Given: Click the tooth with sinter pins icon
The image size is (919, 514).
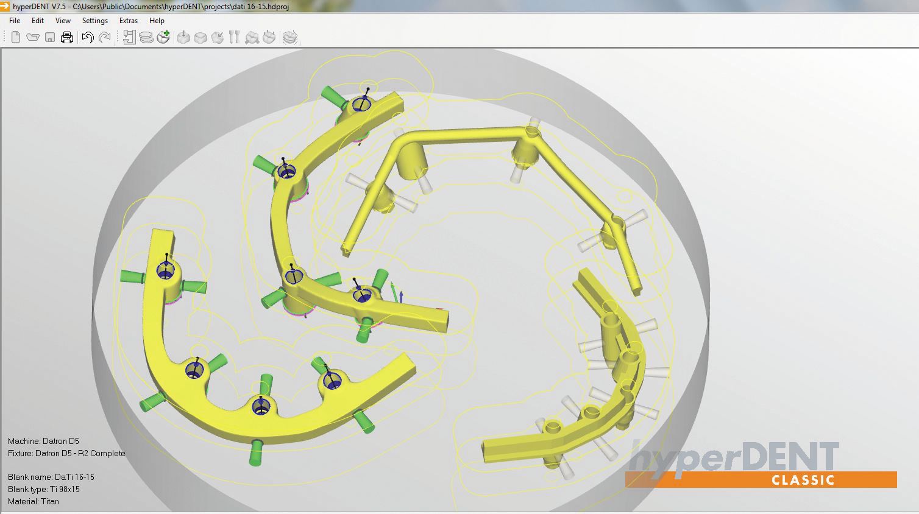Looking at the screenshot, I should tap(269, 37).
